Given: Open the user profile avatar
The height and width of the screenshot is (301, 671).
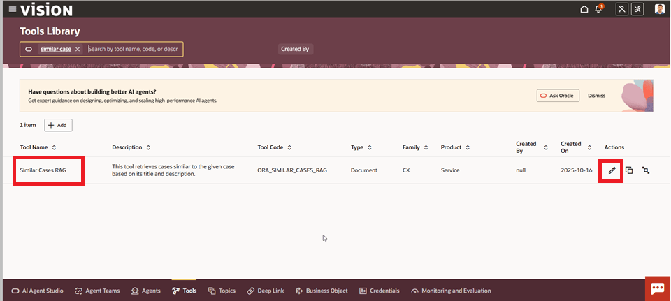Looking at the screenshot, I should click(659, 9).
